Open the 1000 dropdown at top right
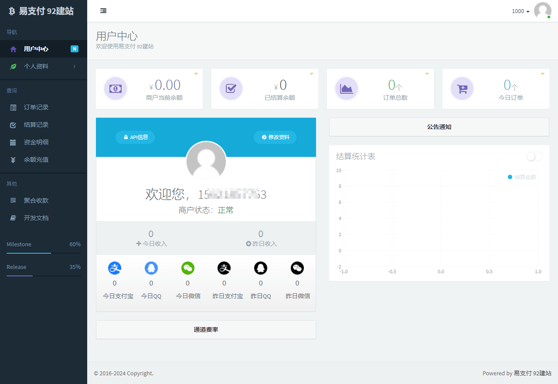Image resolution: width=558 pixels, height=384 pixels. [520, 11]
